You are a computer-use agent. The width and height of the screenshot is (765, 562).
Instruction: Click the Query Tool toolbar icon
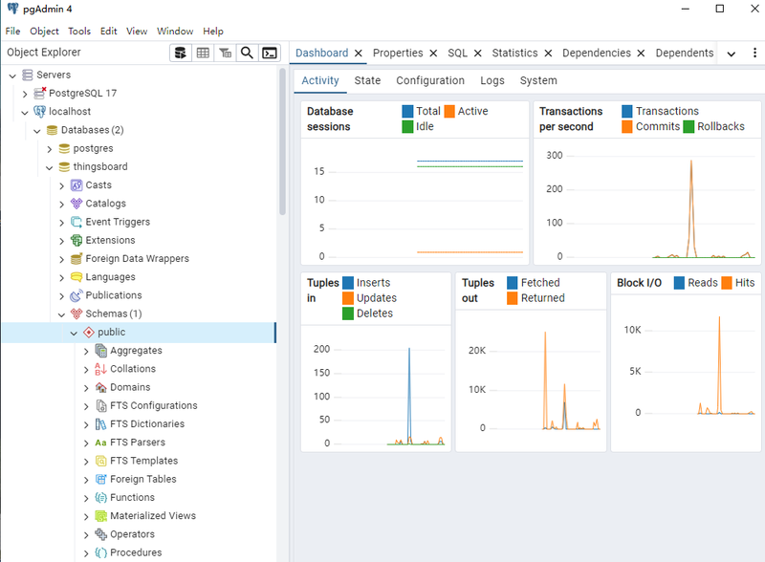[x=181, y=53]
